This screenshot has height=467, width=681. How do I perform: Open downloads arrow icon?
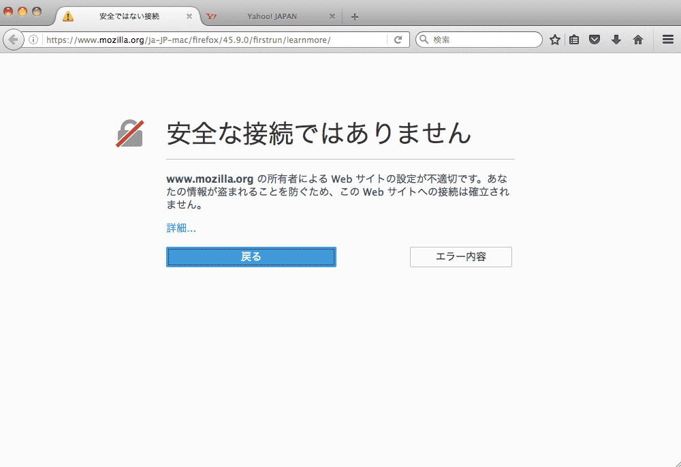point(616,40)
